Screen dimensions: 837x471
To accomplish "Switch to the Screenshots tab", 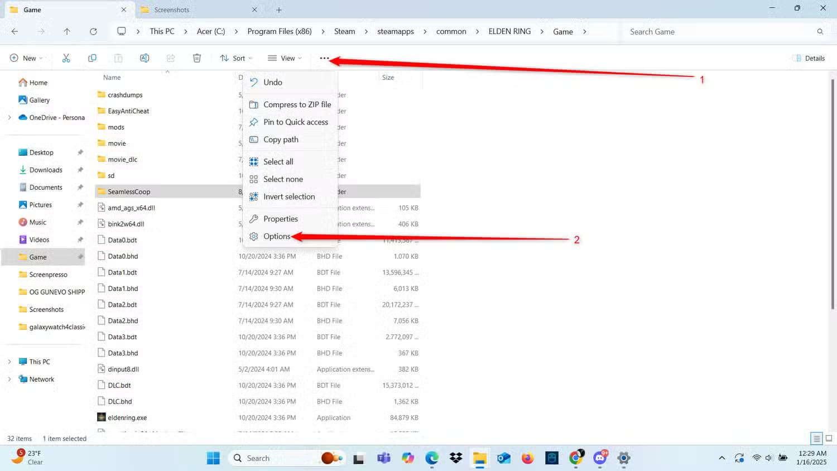I will 198,9.
